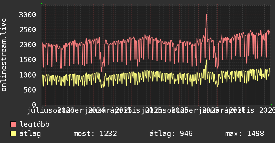The width and height of the screenshot is (275, 143).
Task: Click the yellow átlag legend swatch
Action: pos(13,134)
